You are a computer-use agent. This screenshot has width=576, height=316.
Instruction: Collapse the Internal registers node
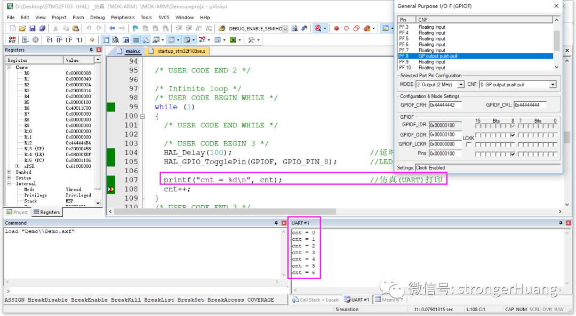coord(9,183)
